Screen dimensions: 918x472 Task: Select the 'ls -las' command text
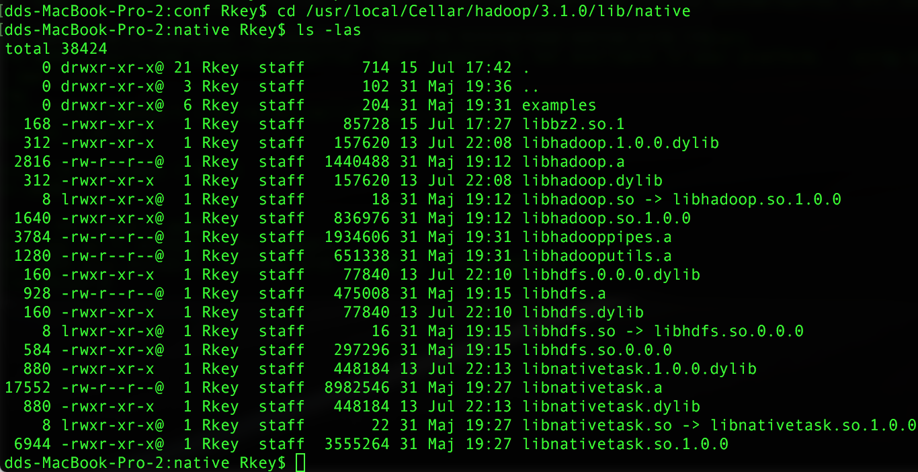pyautogui.click(x=329, y=30)
